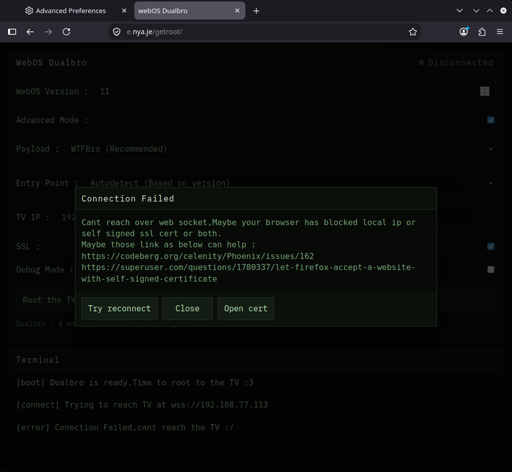This screenshot has height=472, width=512.
Task: Click the Root the TV button
Action: pyautogui.click(x=256, y=300)
